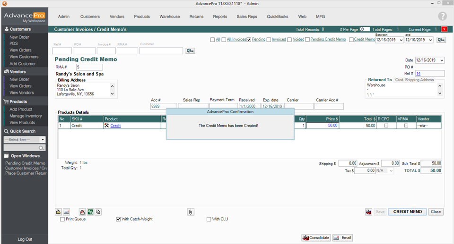
Task: Click the tools icon next to Credit product
Action: tap(106, 126)
